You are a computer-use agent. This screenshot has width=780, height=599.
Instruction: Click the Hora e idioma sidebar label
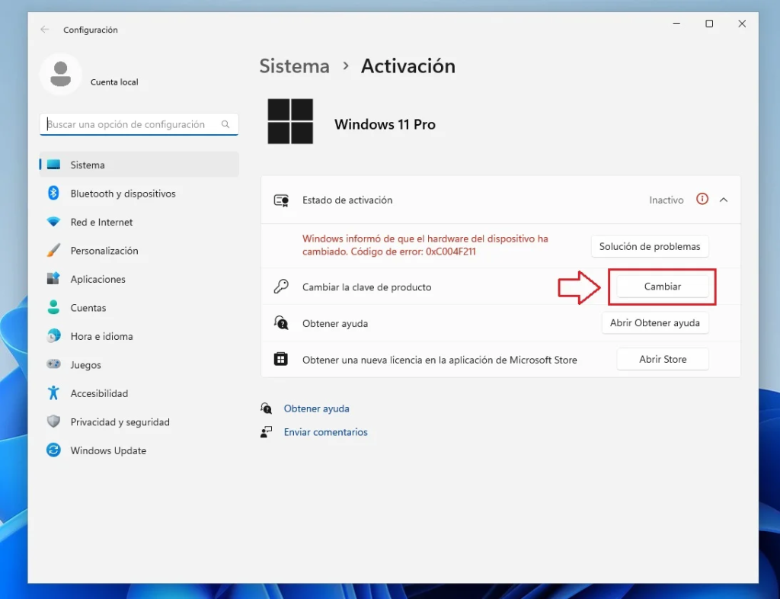pos(101,336)
